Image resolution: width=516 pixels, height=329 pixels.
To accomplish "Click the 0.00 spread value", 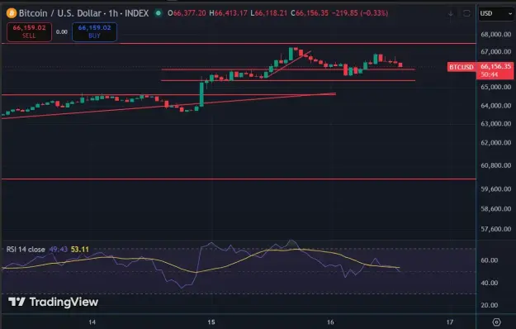I will coord(62,32).
